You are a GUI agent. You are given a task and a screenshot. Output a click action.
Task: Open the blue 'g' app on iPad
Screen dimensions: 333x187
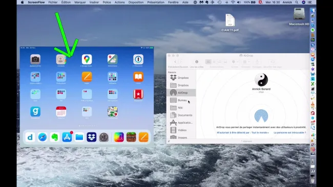click(35, 111)
